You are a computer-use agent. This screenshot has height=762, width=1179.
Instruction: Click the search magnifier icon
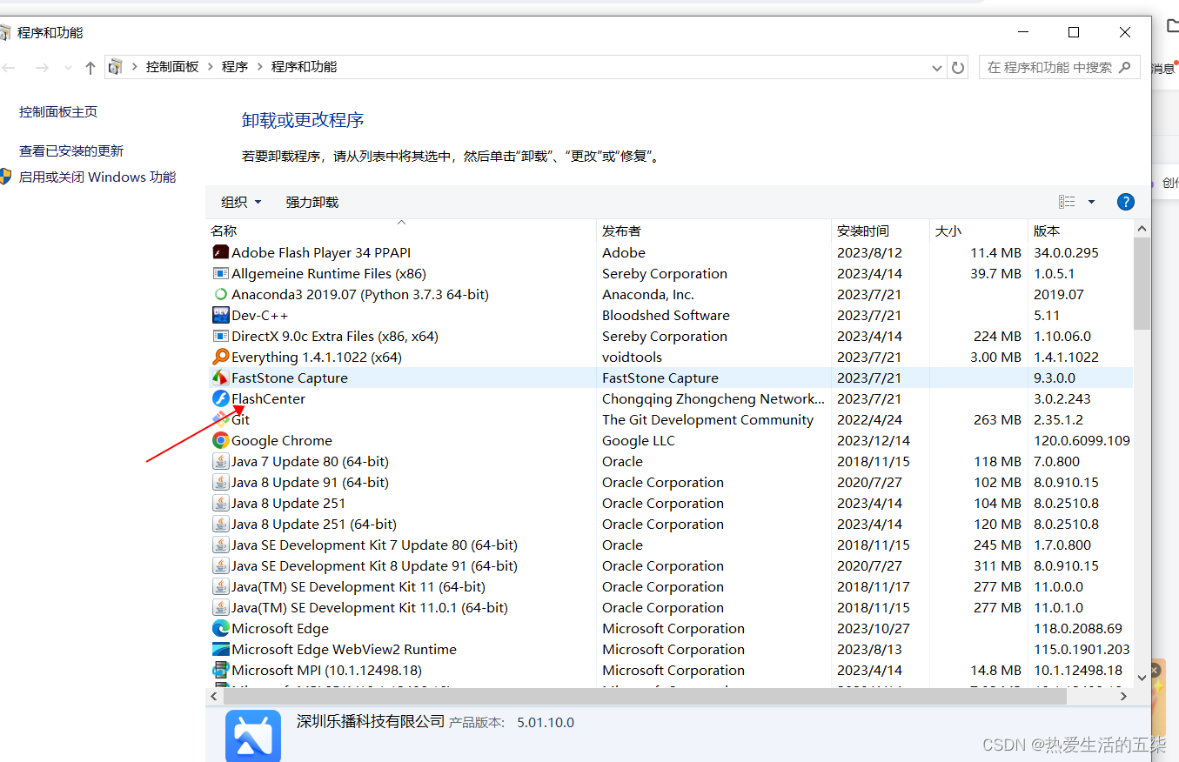click(1124, 67)
